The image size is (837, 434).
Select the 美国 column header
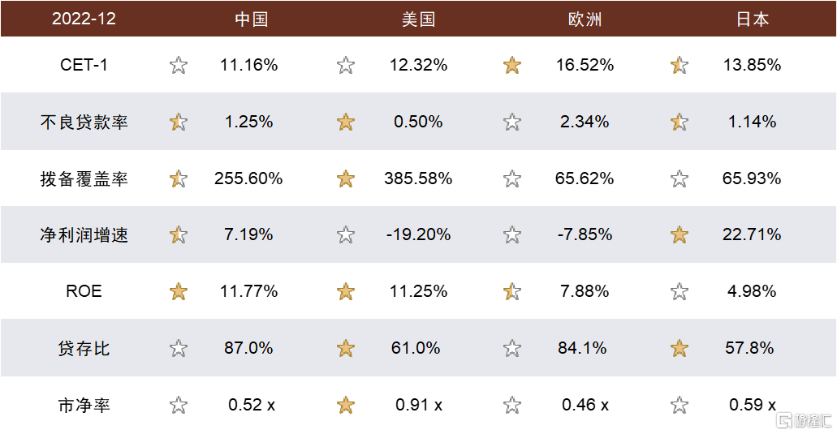[x=419, y=19]
